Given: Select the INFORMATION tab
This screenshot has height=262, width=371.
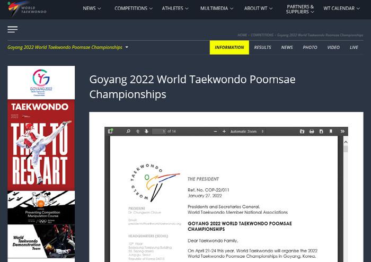Looking at the screenshot, I should point(229,47).
